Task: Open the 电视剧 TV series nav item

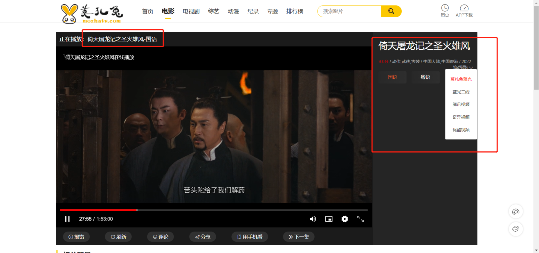Action: pyautogui.click(x=191, y=11)
